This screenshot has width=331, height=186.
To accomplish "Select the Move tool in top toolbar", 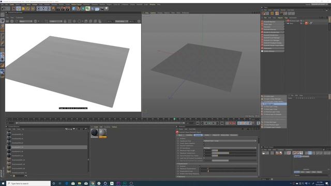I will [19, 9].
